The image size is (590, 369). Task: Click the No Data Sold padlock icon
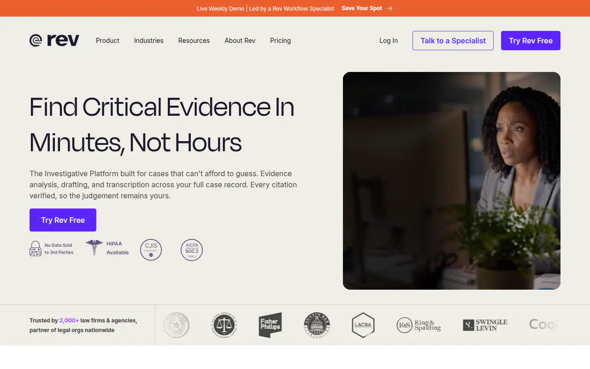(x=35, y=249)
